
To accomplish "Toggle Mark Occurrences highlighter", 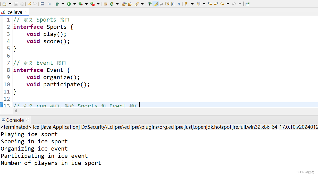I will [x=155, y=4].
